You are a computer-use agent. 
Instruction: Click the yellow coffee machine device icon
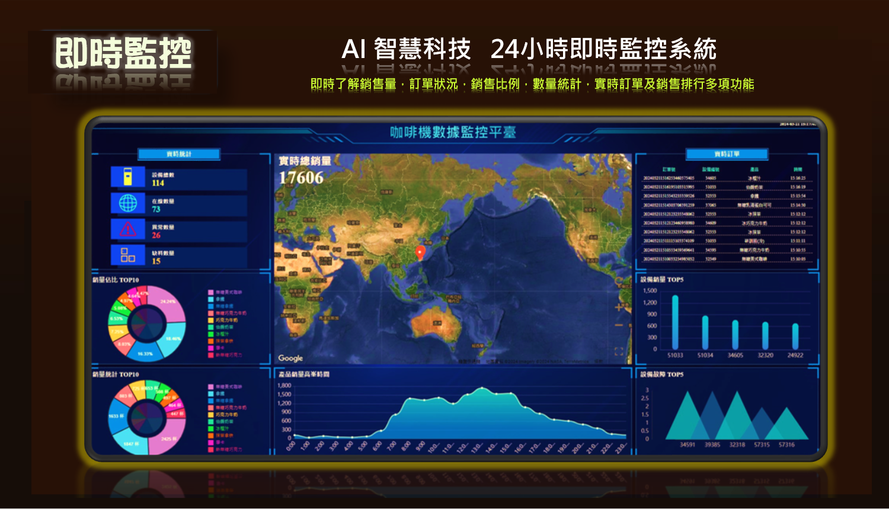pos(127,177)
